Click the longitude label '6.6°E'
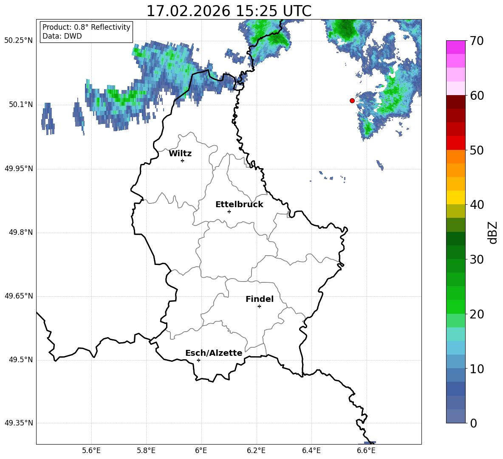The image size is (503, 459). coord(366,451)
